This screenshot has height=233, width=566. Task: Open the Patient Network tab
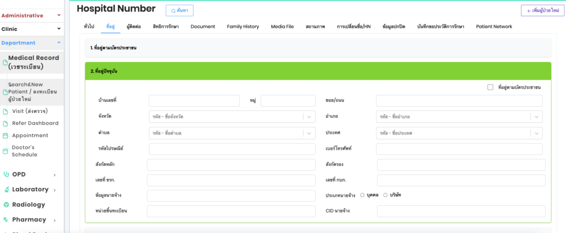tap(494, 27)
